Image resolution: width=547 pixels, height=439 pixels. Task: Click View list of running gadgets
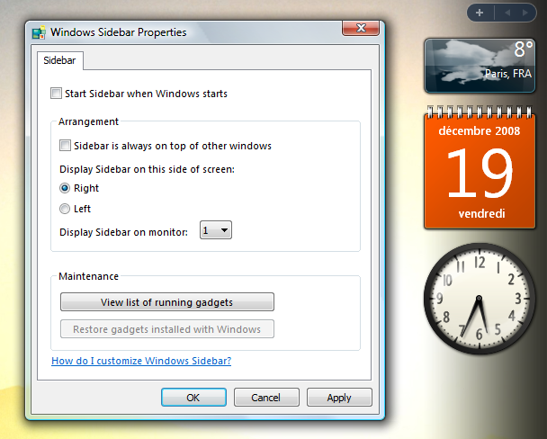point(167,302)
